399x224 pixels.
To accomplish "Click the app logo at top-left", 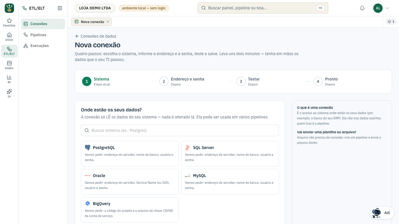I will pyautogui.click(x=9, y=8).
